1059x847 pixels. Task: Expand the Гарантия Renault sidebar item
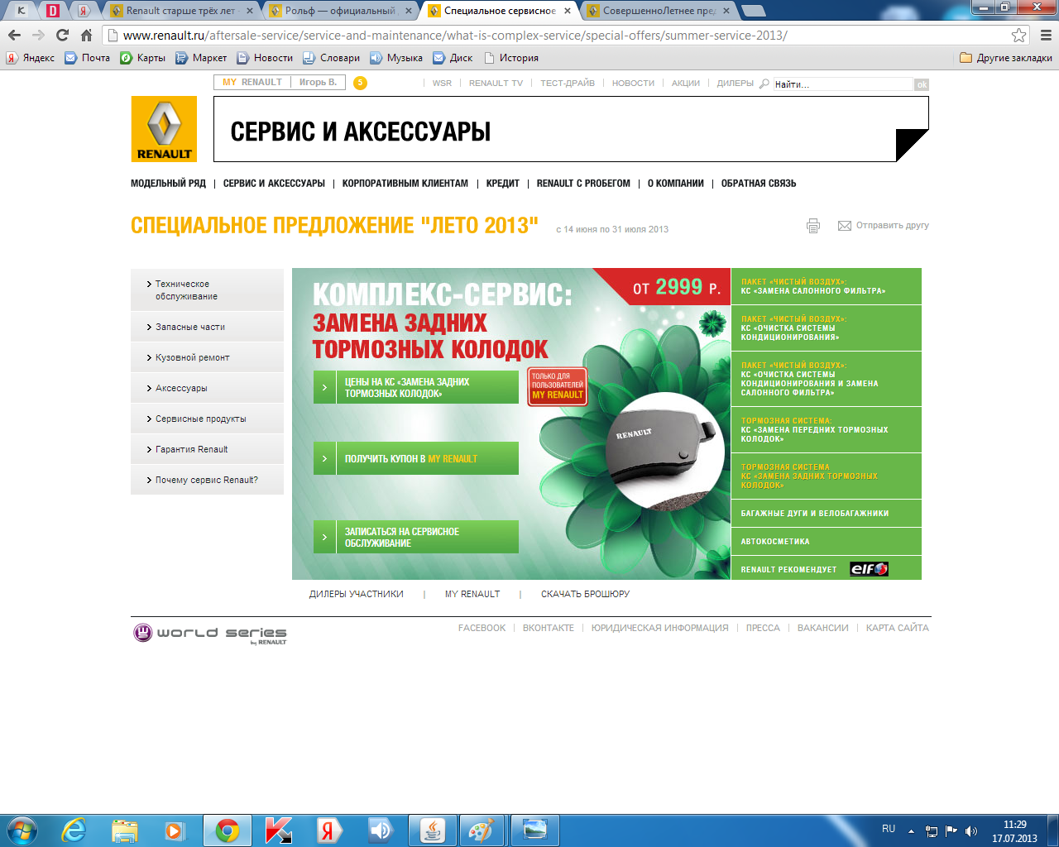[x=207, y=449]
